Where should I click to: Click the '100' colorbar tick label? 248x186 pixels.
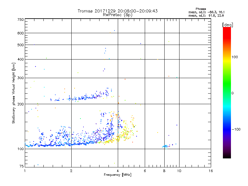tap(235, 57)
